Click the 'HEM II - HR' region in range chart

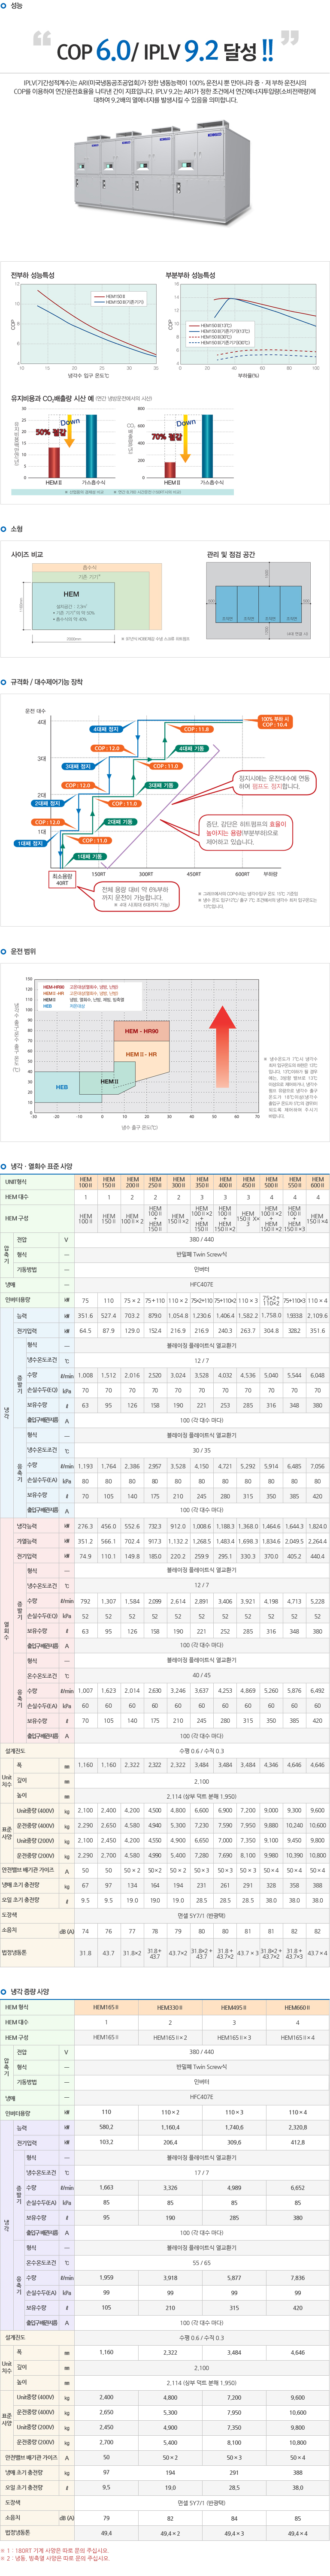click(x=141, y=1054)
